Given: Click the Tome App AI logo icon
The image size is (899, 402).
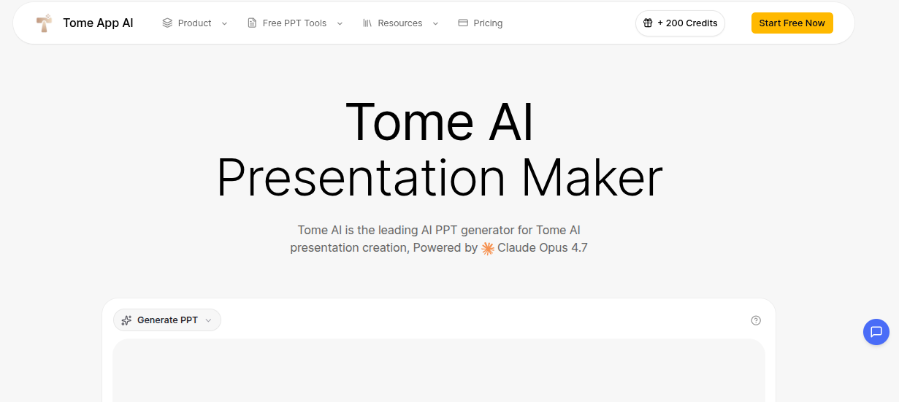Looking at the screenshot, I should 45,23.
